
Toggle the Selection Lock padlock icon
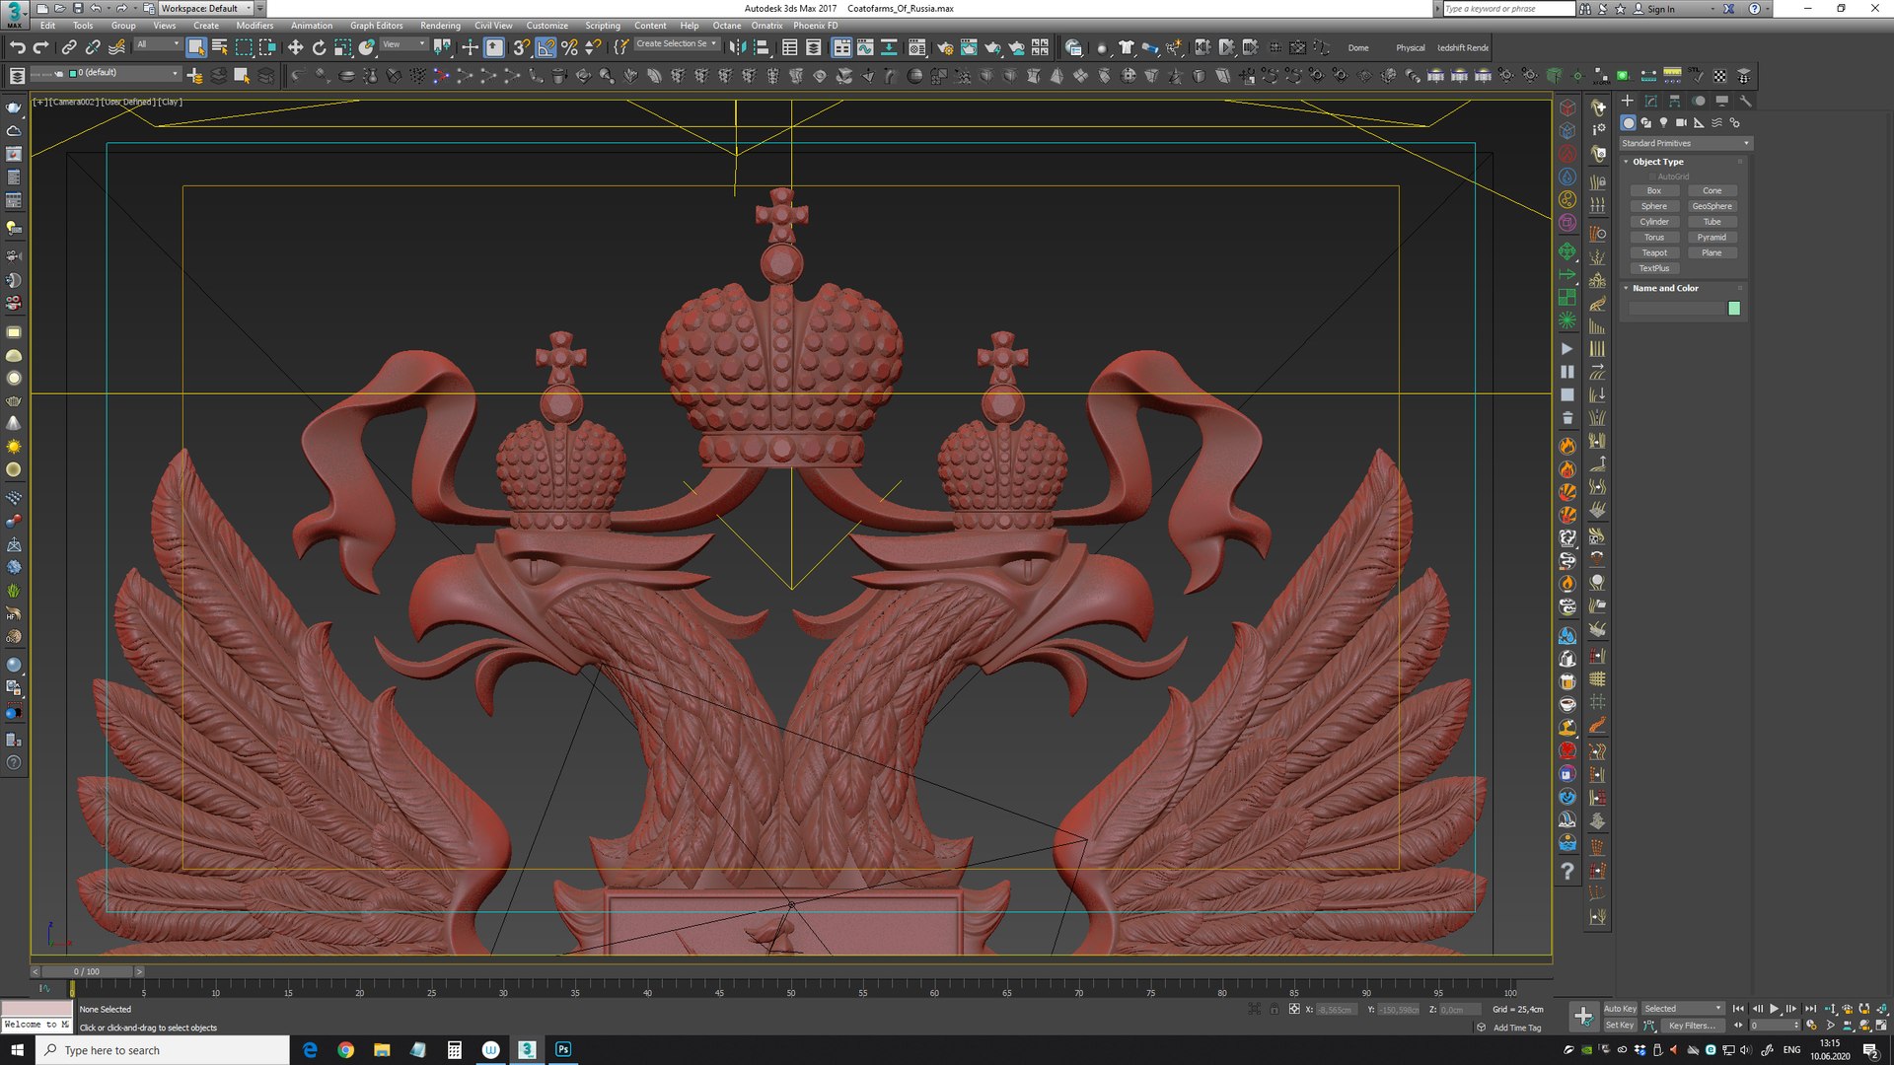(1274, 1010)
